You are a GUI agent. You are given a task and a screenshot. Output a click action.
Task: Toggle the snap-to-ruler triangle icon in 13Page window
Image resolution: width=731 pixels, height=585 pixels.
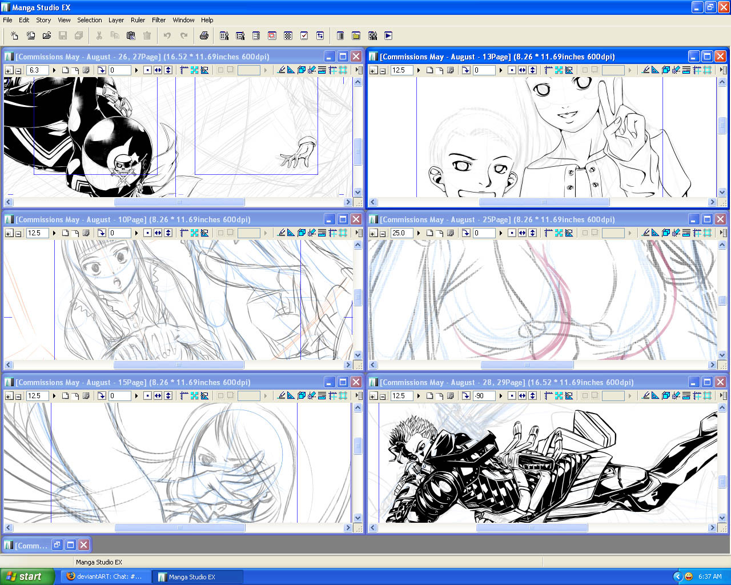point(655,70)
